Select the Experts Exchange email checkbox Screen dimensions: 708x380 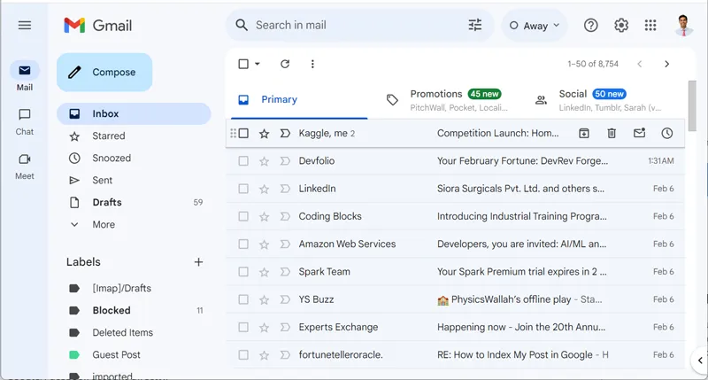[243, 327]
